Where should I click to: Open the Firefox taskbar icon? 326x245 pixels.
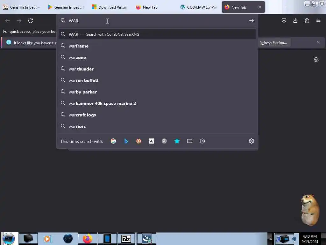click(88, 239)
